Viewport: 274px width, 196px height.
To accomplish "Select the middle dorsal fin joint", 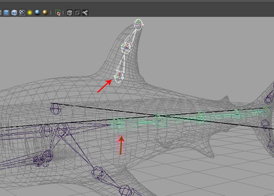I will [x=126, y=47].
